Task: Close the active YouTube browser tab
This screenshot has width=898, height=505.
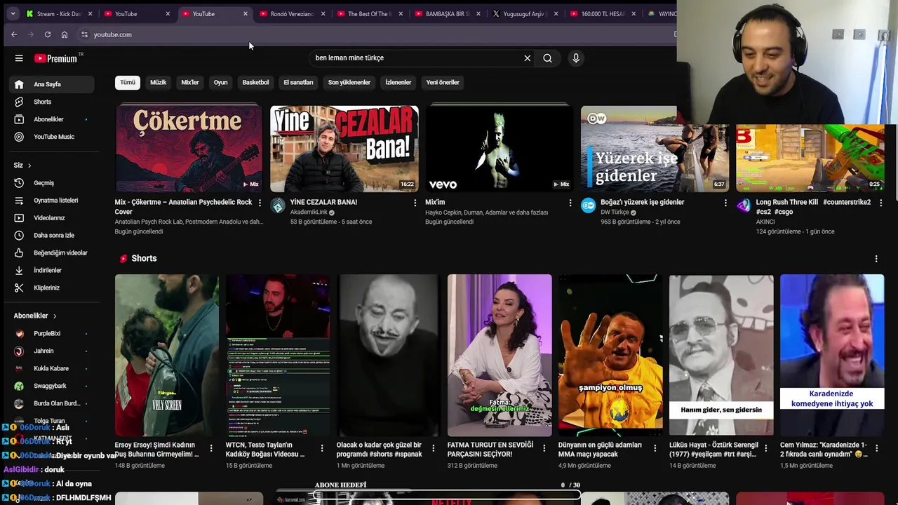Action: pyautogui.click(x=245, y=13)
